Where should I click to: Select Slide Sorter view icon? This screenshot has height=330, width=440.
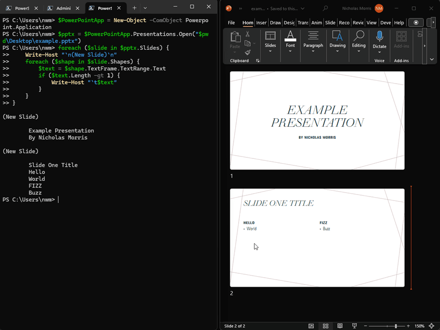tap(326, 326)
